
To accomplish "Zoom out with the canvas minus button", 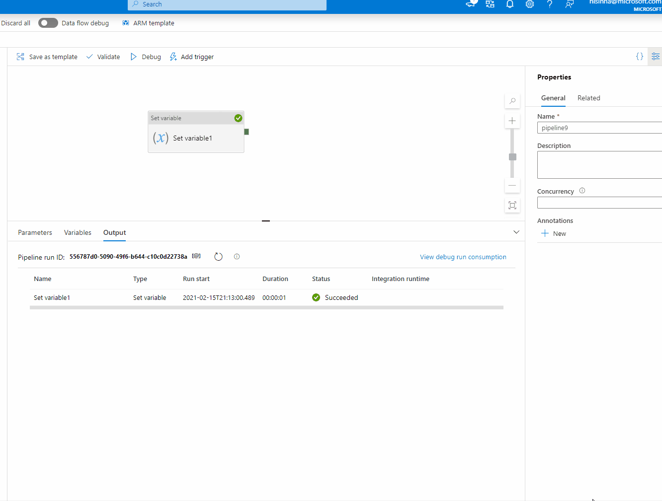I will coord(512,185).
